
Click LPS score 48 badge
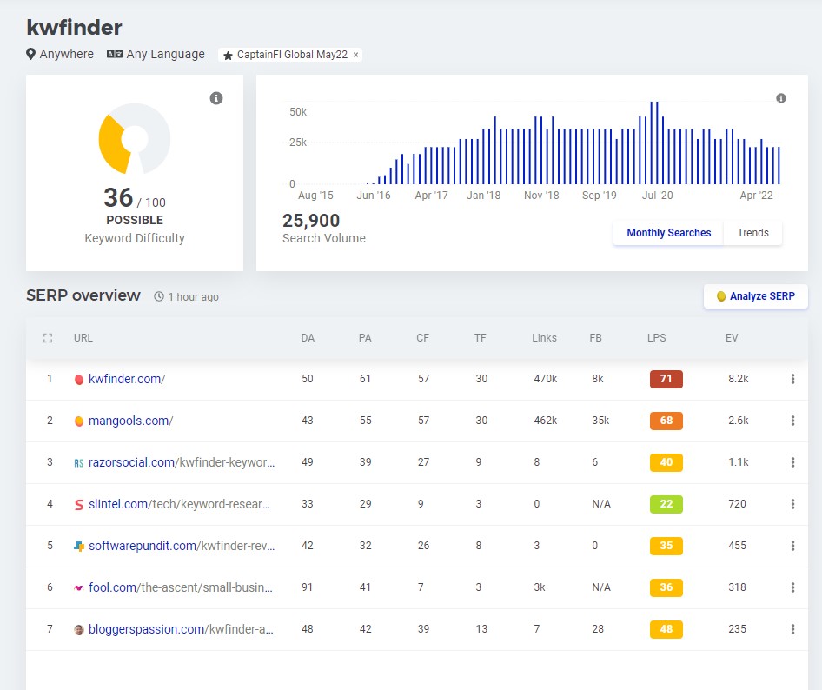pos(666,628)
